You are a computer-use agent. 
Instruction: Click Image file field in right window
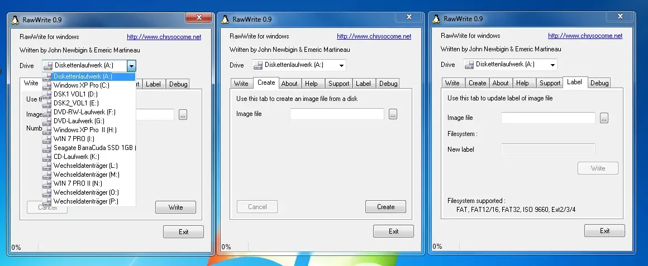tap(548, 118)
